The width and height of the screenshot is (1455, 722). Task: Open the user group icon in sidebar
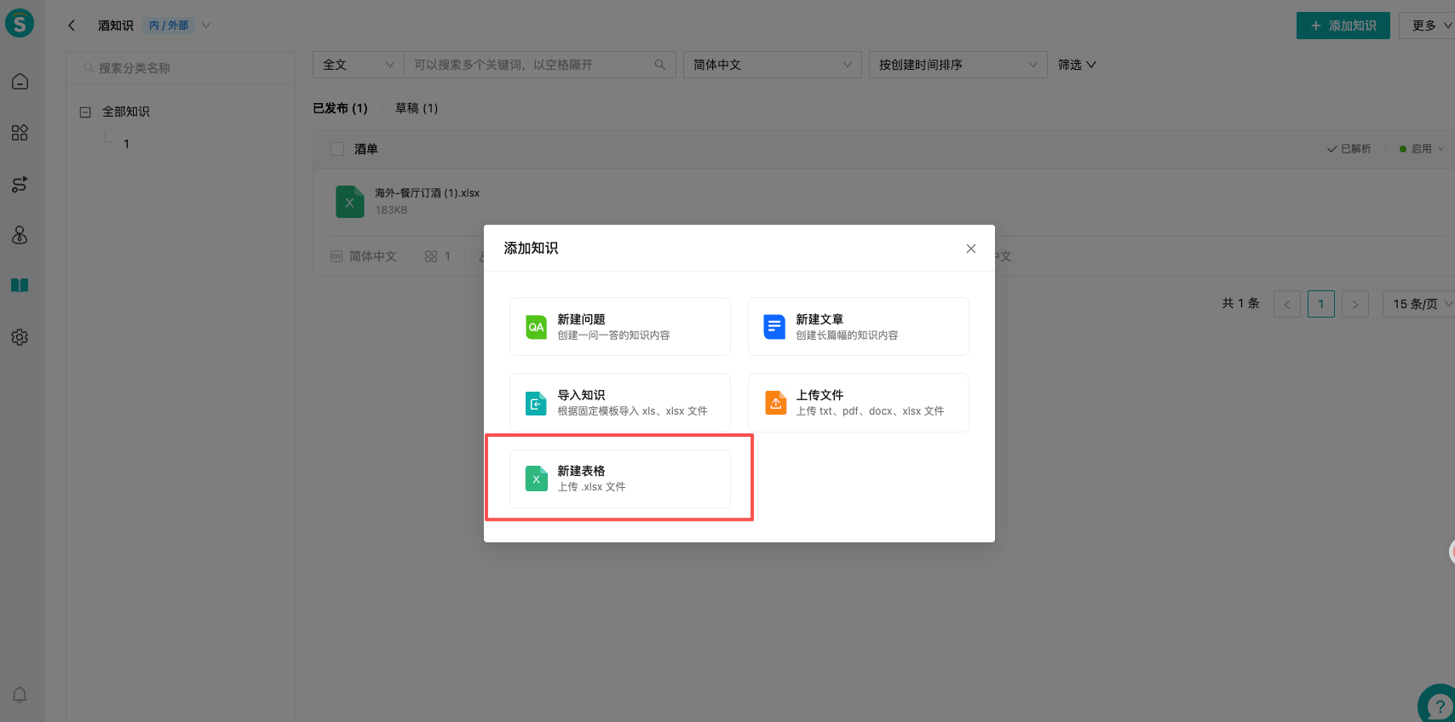click(20, 235)
